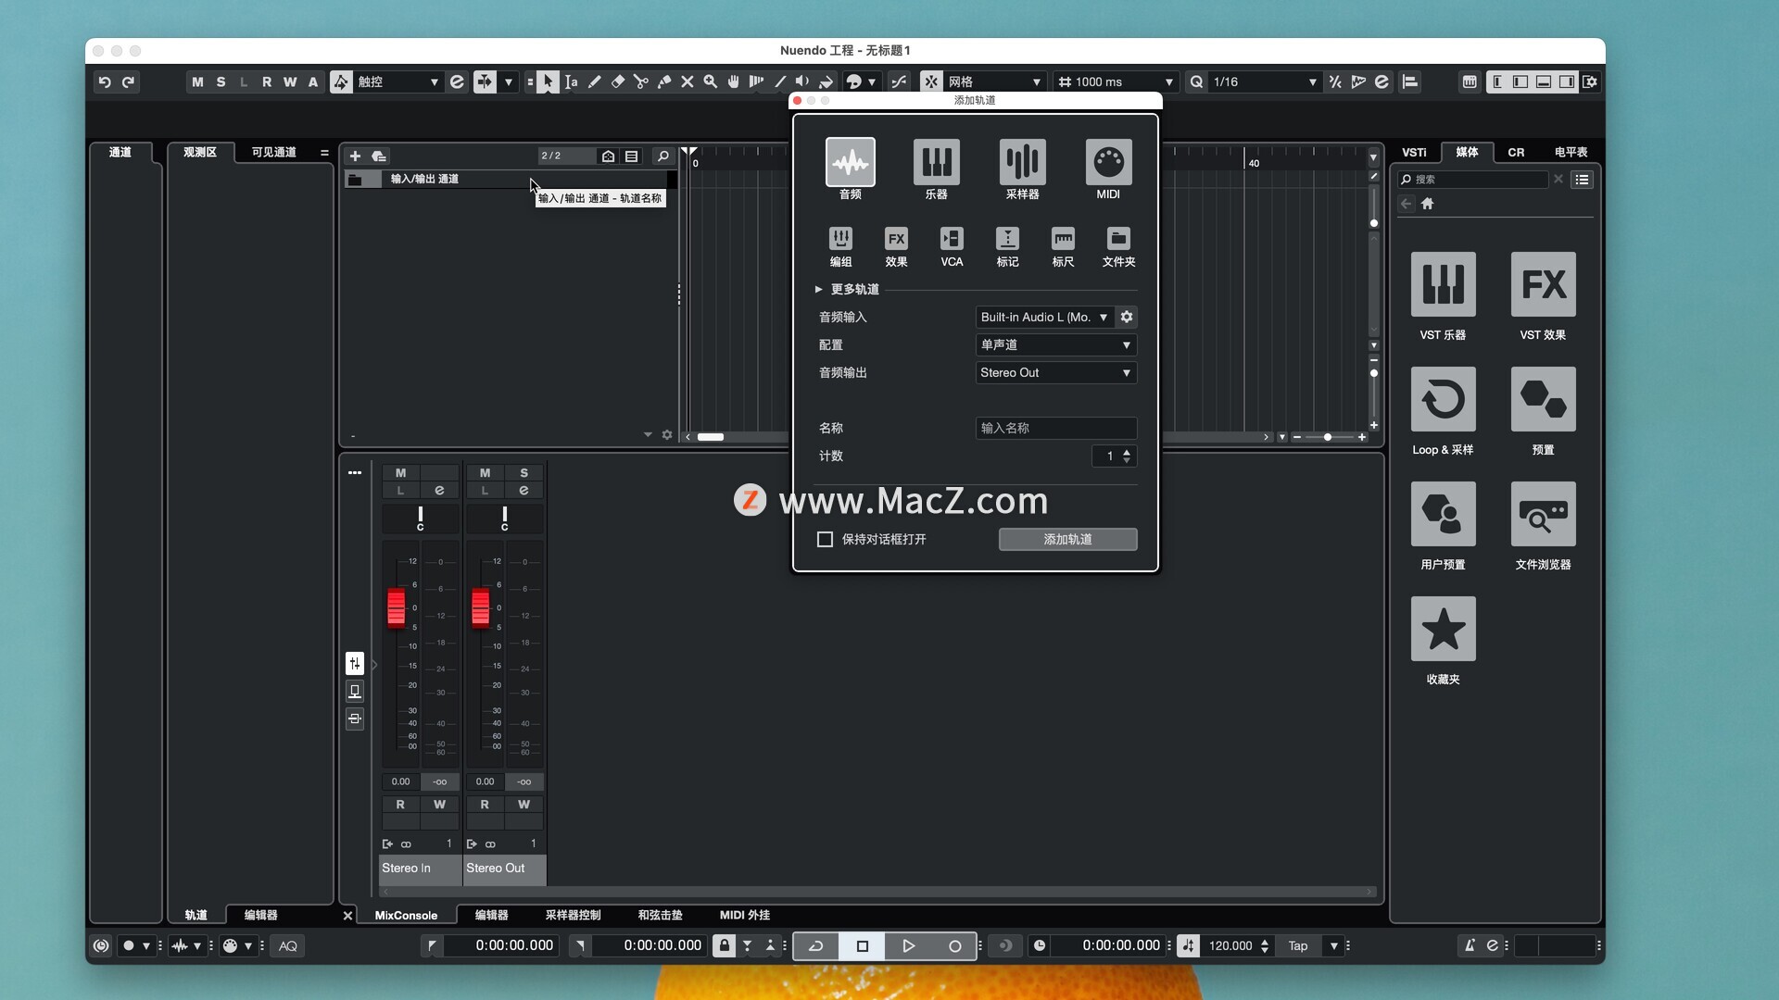This screenshot has width=1779, height=1000.
Task: Open Loop & 采样 media tile
Action: (x=1443, y=399)
